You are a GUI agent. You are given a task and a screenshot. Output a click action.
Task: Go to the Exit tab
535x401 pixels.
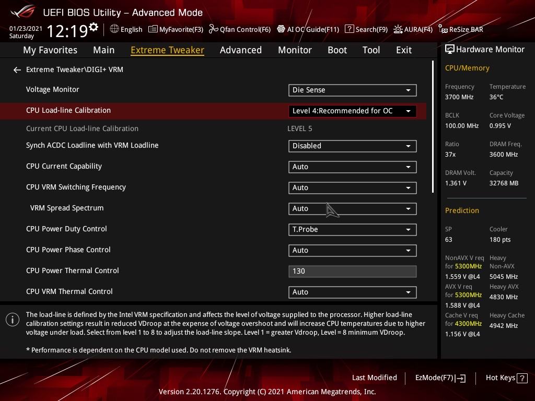tap(404, 50)
